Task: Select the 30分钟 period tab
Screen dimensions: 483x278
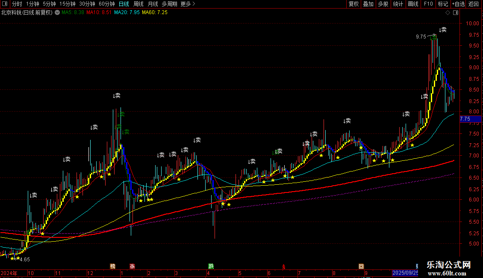Action: [87, 4]
